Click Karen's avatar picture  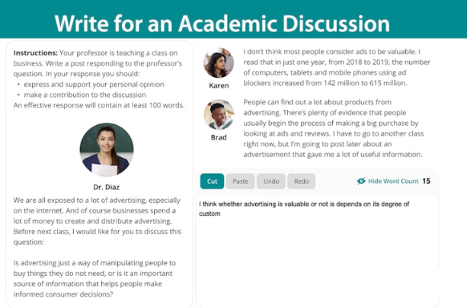point(219,64)
